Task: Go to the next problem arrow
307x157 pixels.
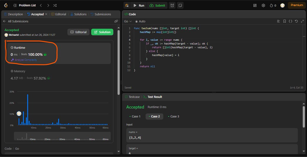Action: point(48,5)
